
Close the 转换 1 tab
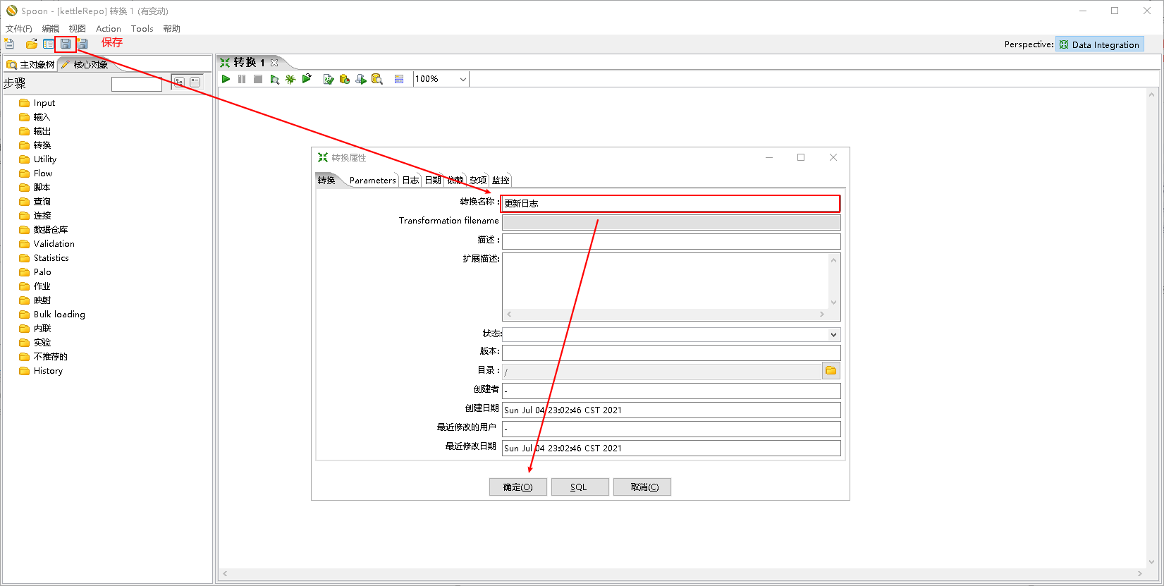[274, 63]
